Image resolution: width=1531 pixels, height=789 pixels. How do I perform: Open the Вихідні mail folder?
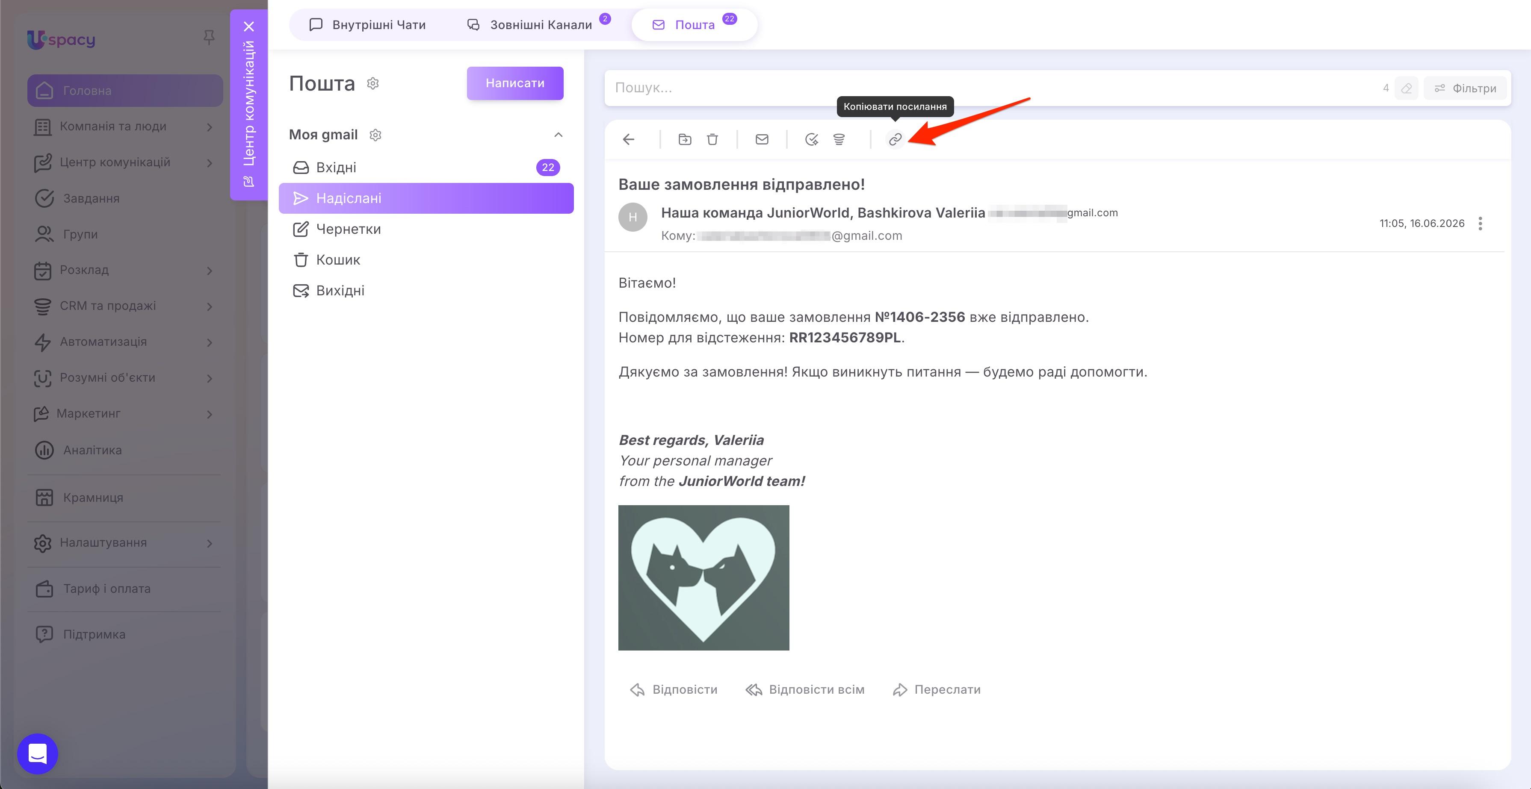point(426,291)
